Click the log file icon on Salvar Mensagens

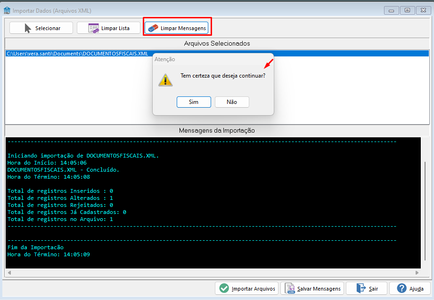[290, 288]
